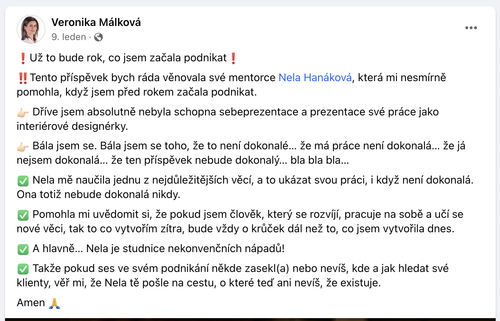The image size is (500, 321).
Task: Click the "Nela je studnice nekonvenčních nápadů!" sentence
Action: (x=185, y=249)
